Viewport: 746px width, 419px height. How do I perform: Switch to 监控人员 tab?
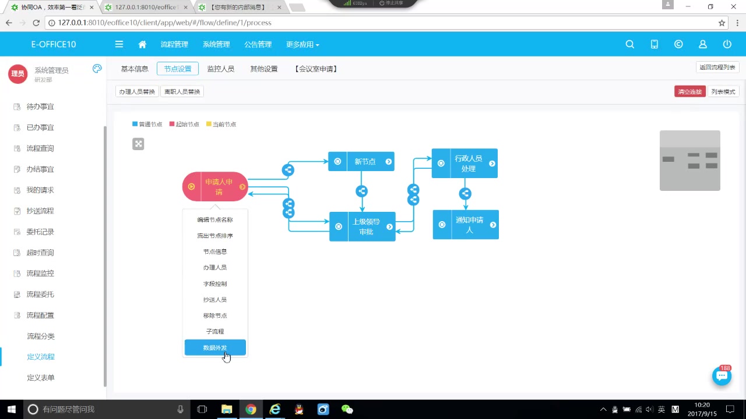221,69
